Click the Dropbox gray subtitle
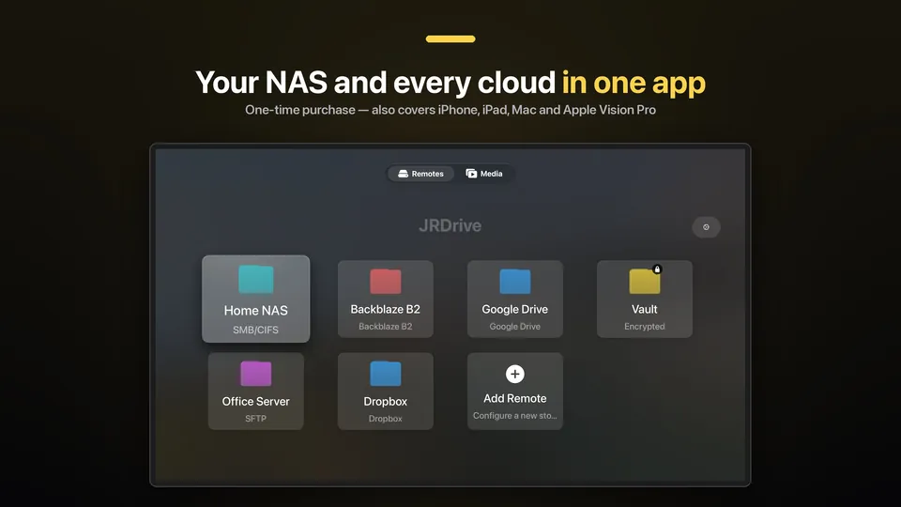The image size is (901, 507). (386, 419)
